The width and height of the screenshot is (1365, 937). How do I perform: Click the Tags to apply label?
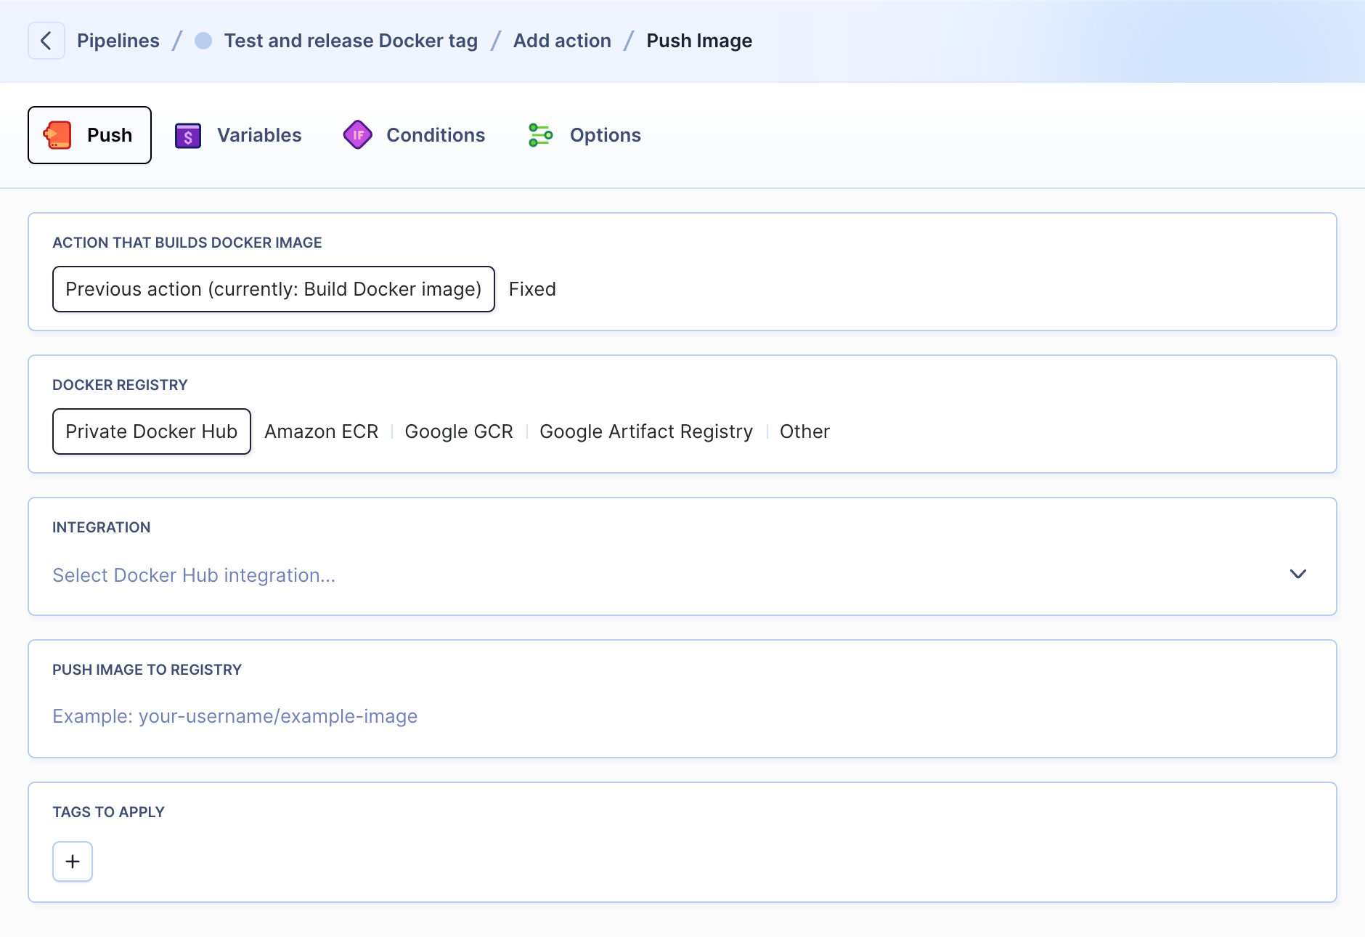[109, 812]
